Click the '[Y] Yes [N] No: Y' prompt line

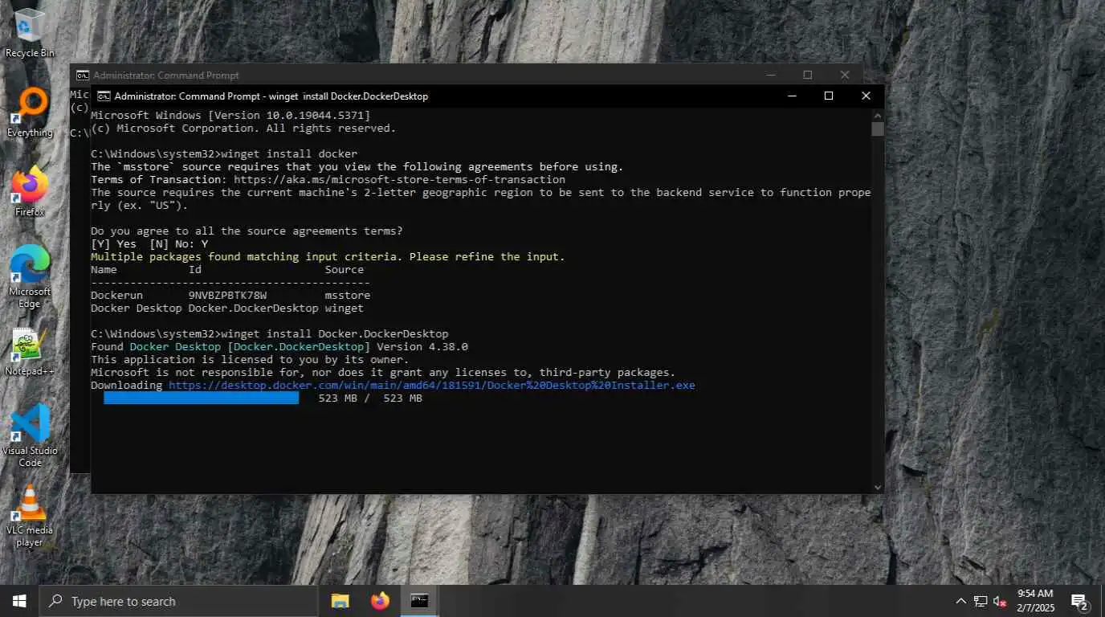(x=149, y=243)
